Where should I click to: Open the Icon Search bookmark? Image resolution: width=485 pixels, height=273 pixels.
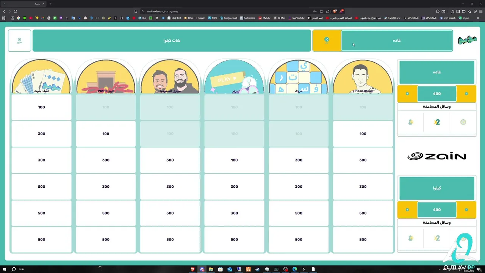pos(447,18)
